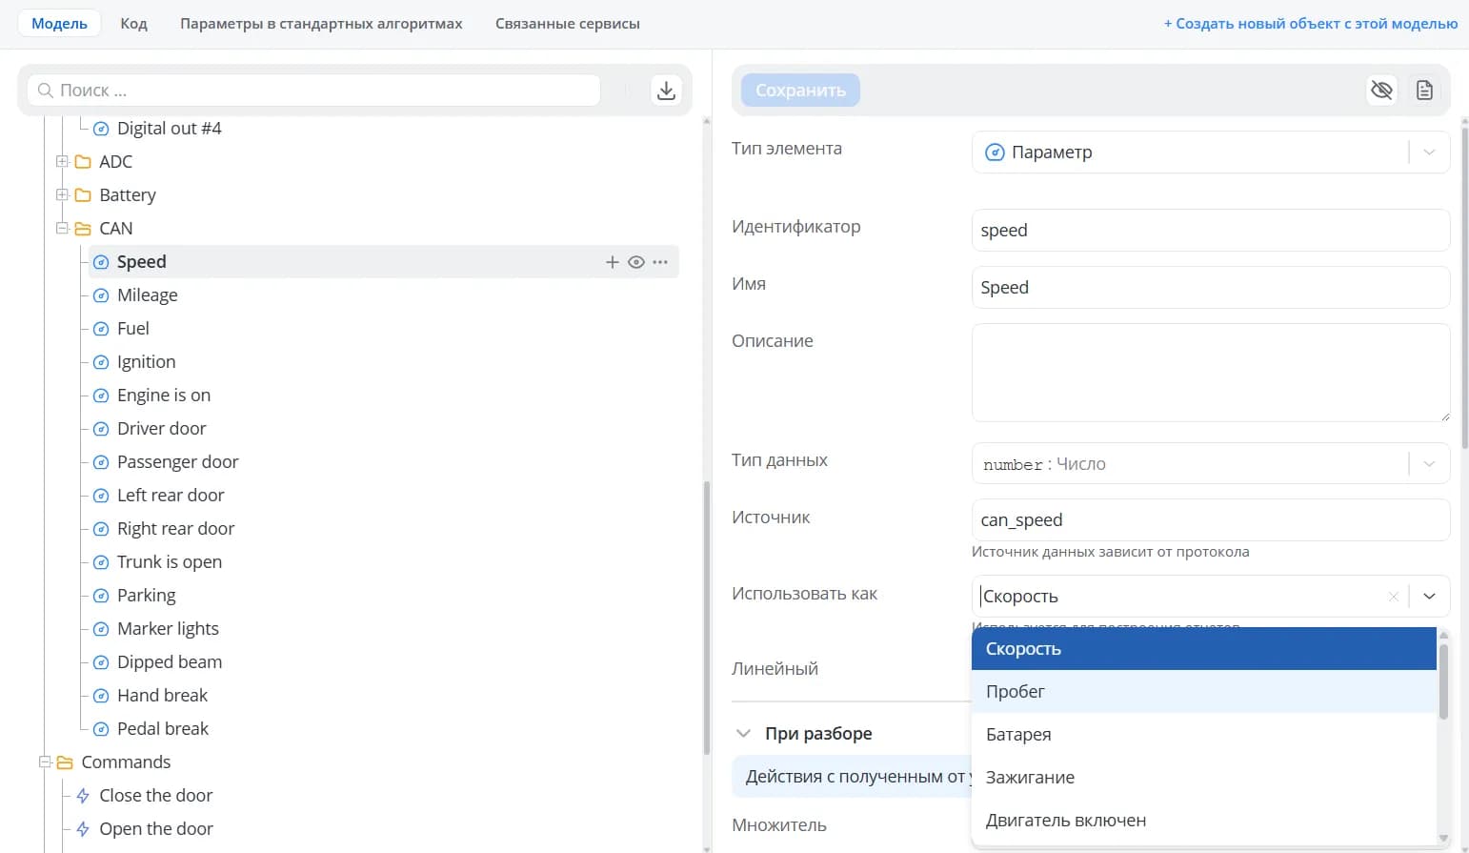The height and width of the screenshot is (853, 1469).
Task: Click the parameter icon next to Mileage
Action: click(101, 295)
